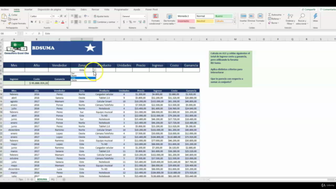
Task: Open the Name Box dropdown arrow
Action: point(16,34)
